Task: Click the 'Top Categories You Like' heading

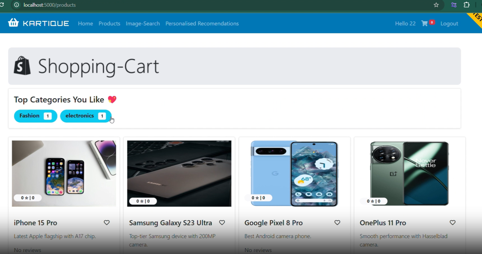Action: tap(59, 100)
